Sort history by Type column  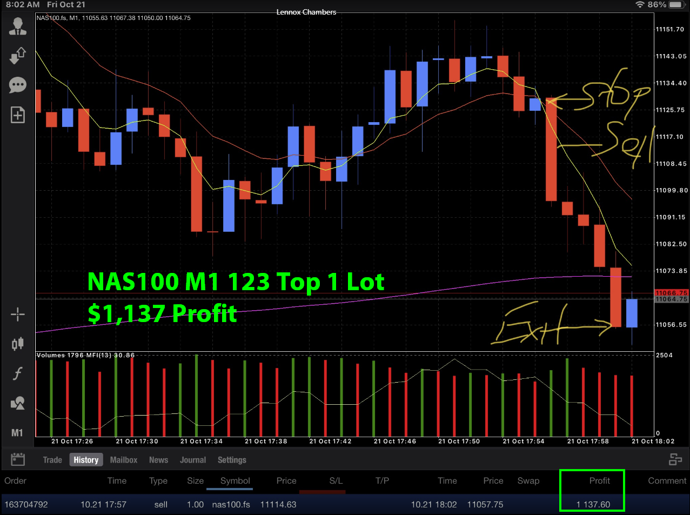158,480
